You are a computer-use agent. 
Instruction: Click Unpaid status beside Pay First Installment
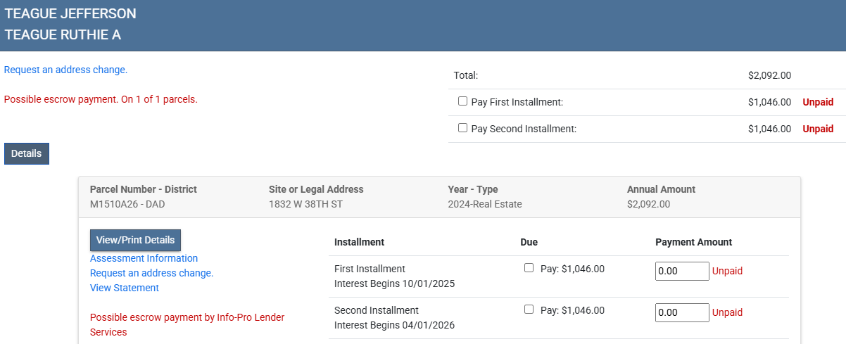[818, 102]
